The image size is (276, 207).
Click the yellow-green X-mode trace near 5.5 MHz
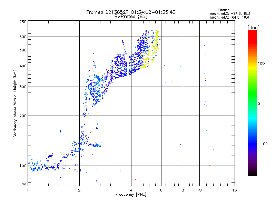click(x=155, y=47)
